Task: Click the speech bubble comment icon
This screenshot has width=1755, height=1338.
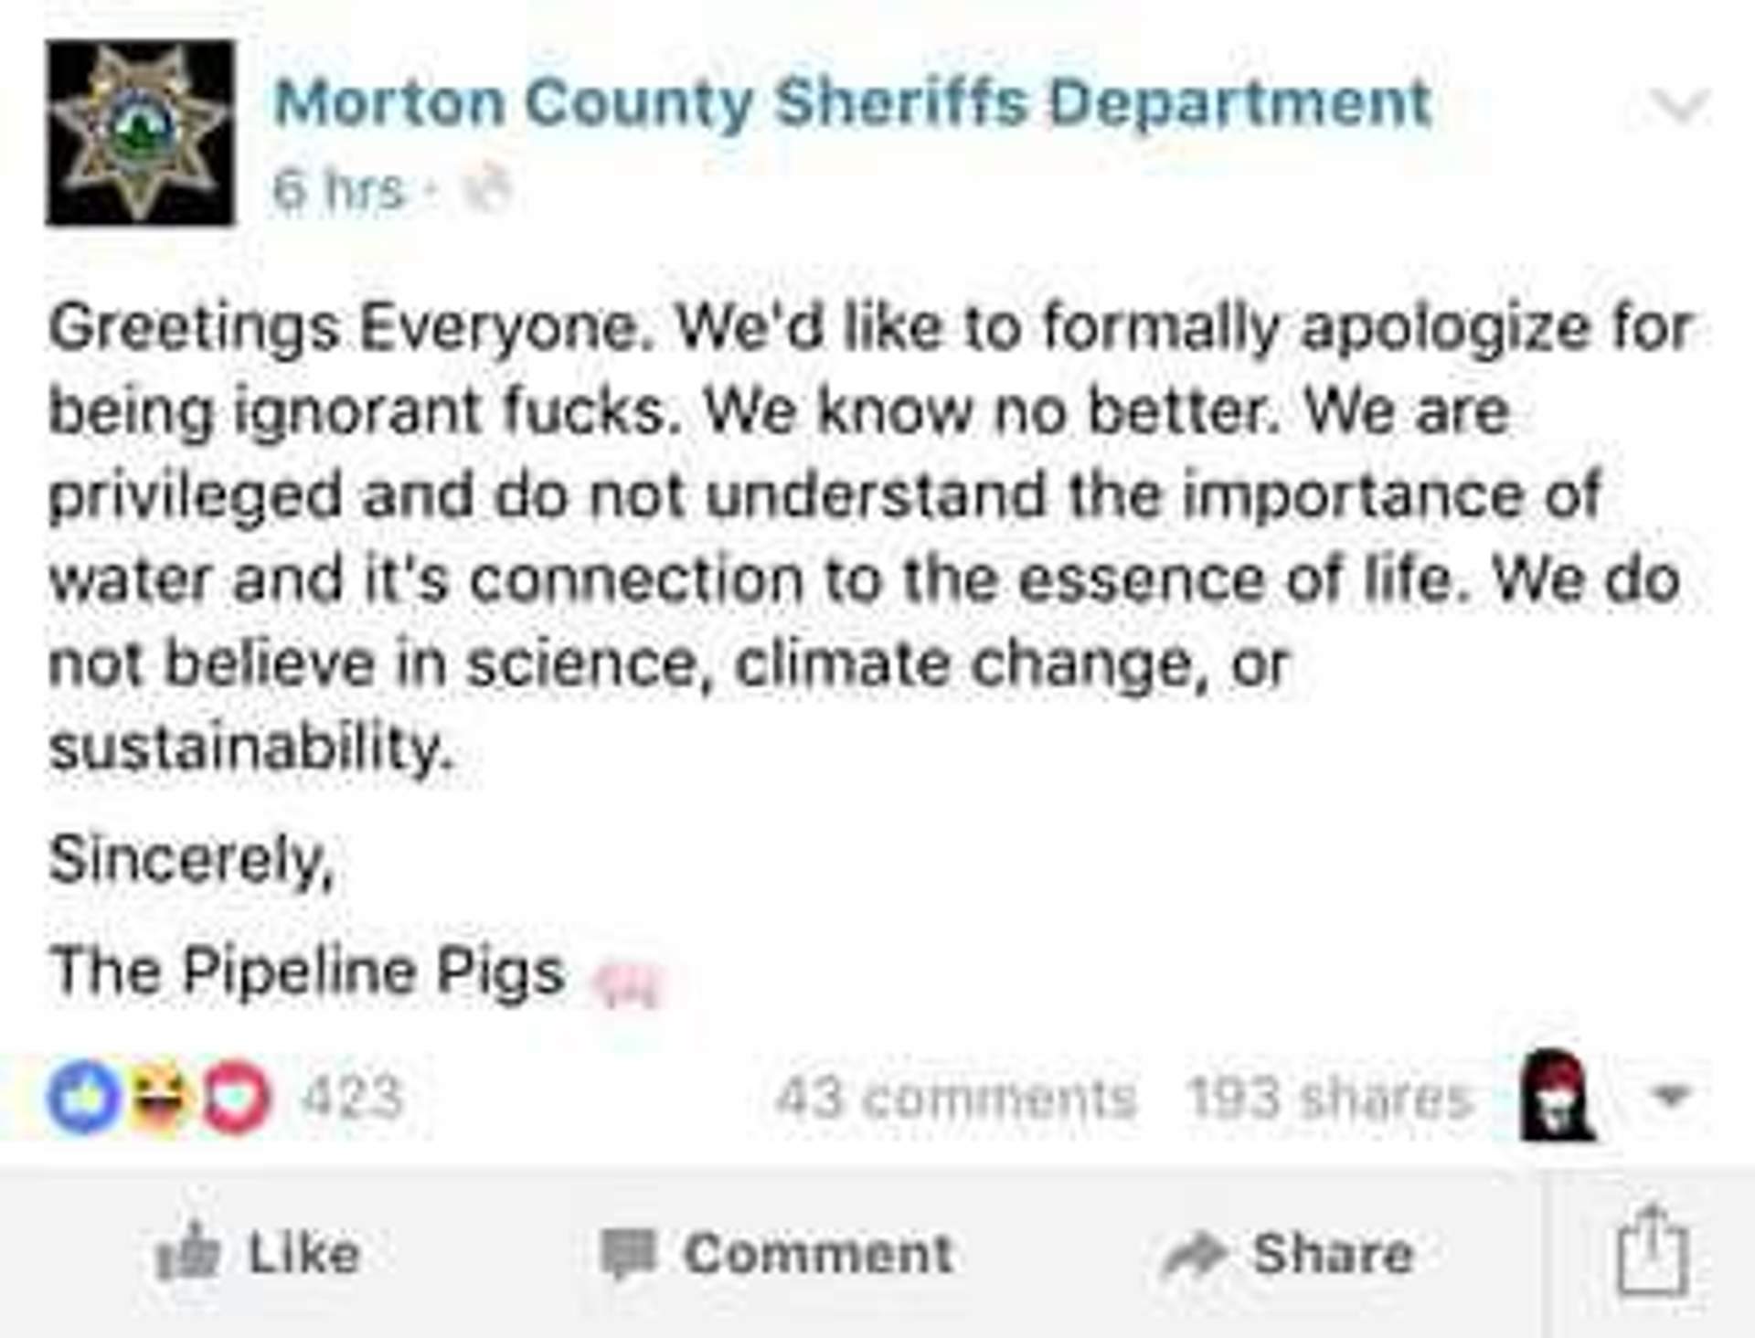Action: (628, 1253)
